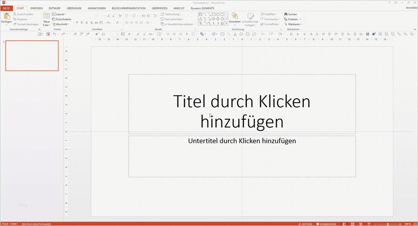The width and height of the screenshot is (418, 226).
Task: Open the font size combo box
Action: coord(102,16)
